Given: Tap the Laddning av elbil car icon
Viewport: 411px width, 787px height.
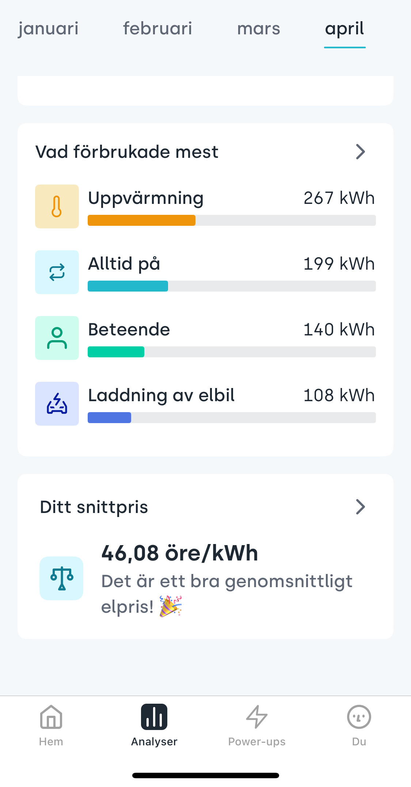Looking at the screenshot, I should pos(57,404).
